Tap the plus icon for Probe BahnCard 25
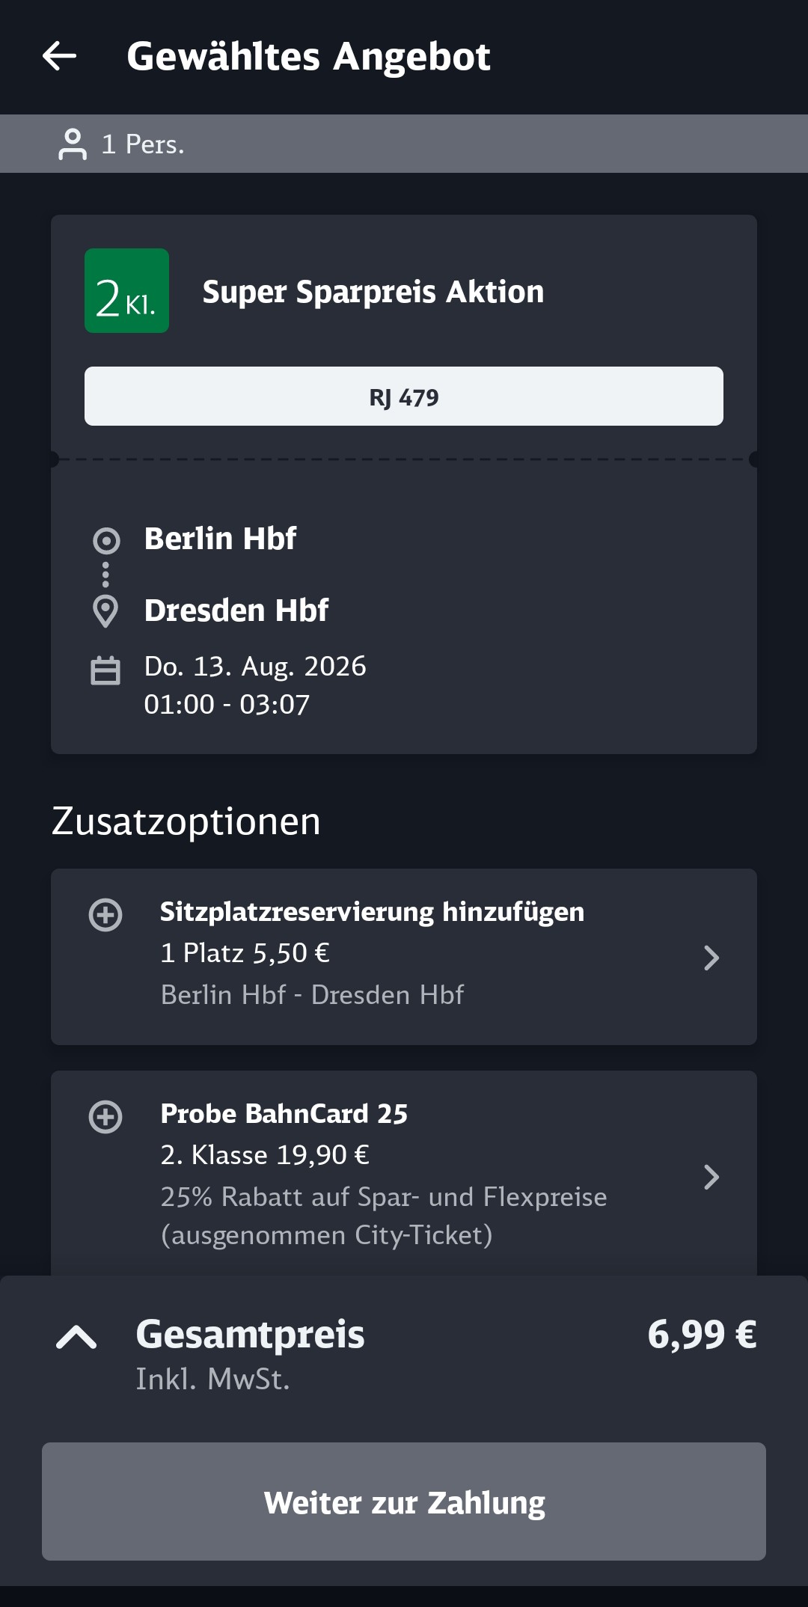The height and width of the screenshot is (1607, 808). (x=105, y=1116)
